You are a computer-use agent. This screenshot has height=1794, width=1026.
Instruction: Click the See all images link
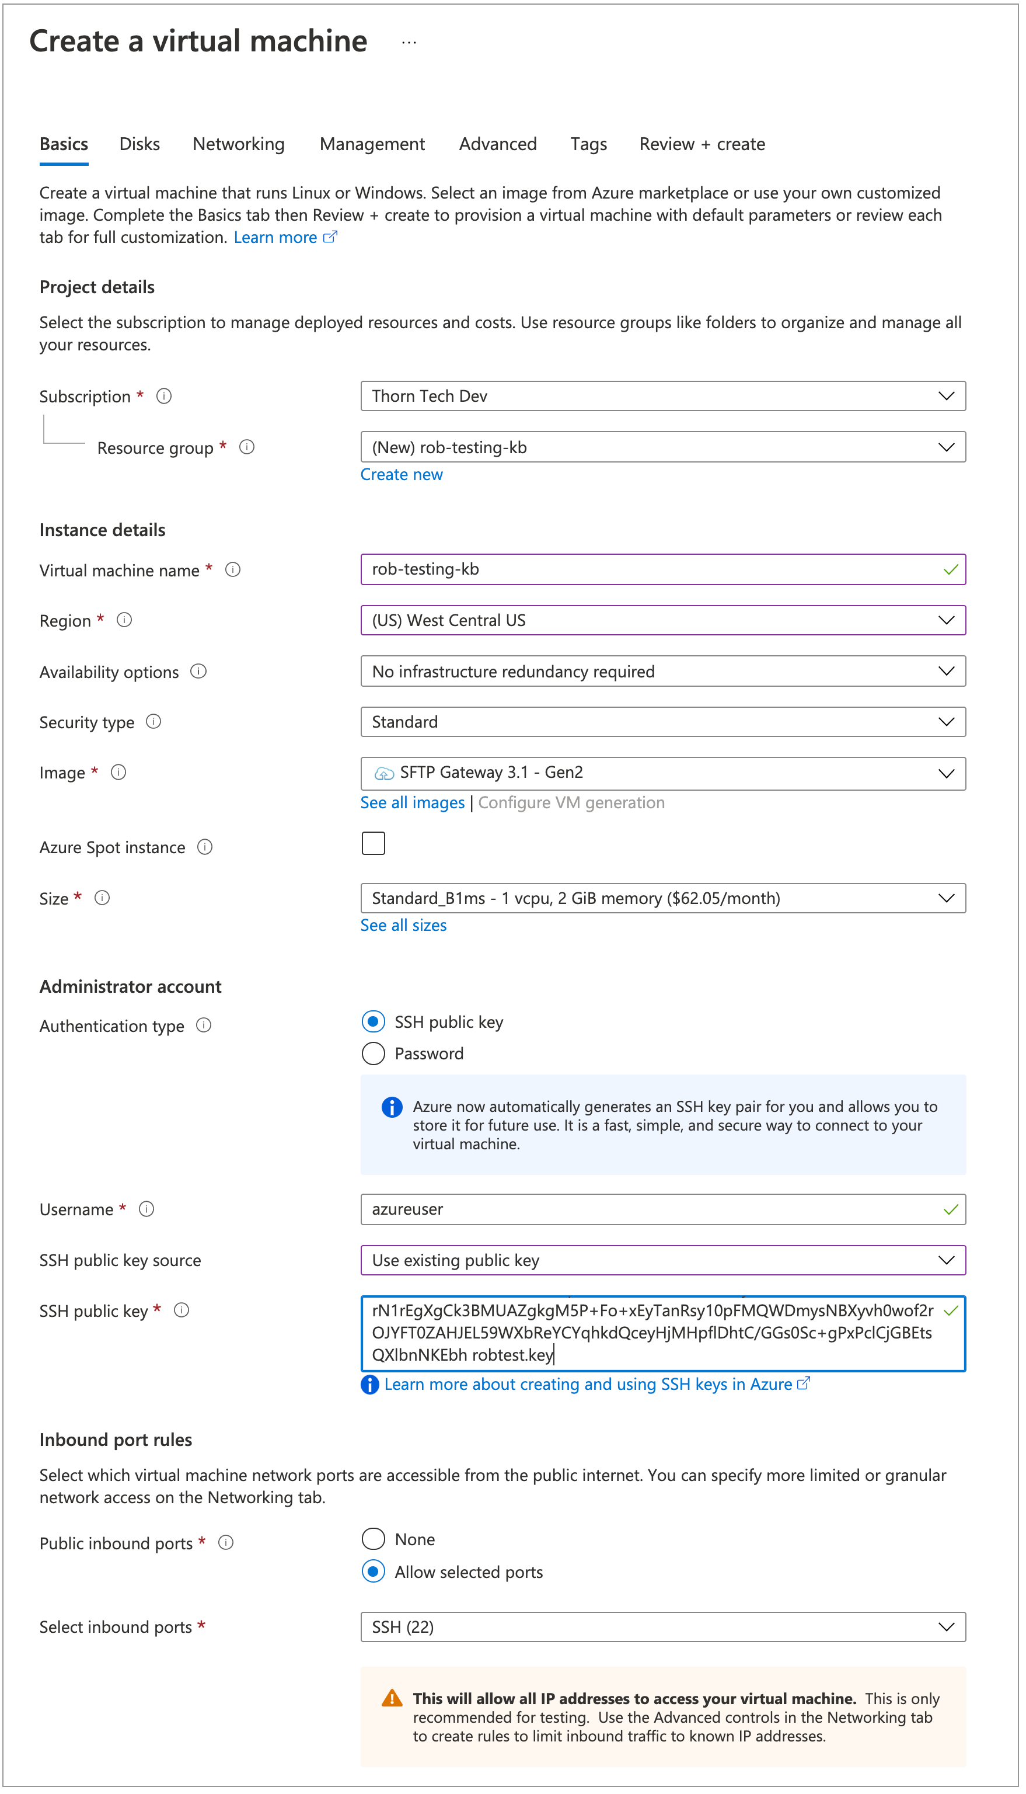[413, 803]
